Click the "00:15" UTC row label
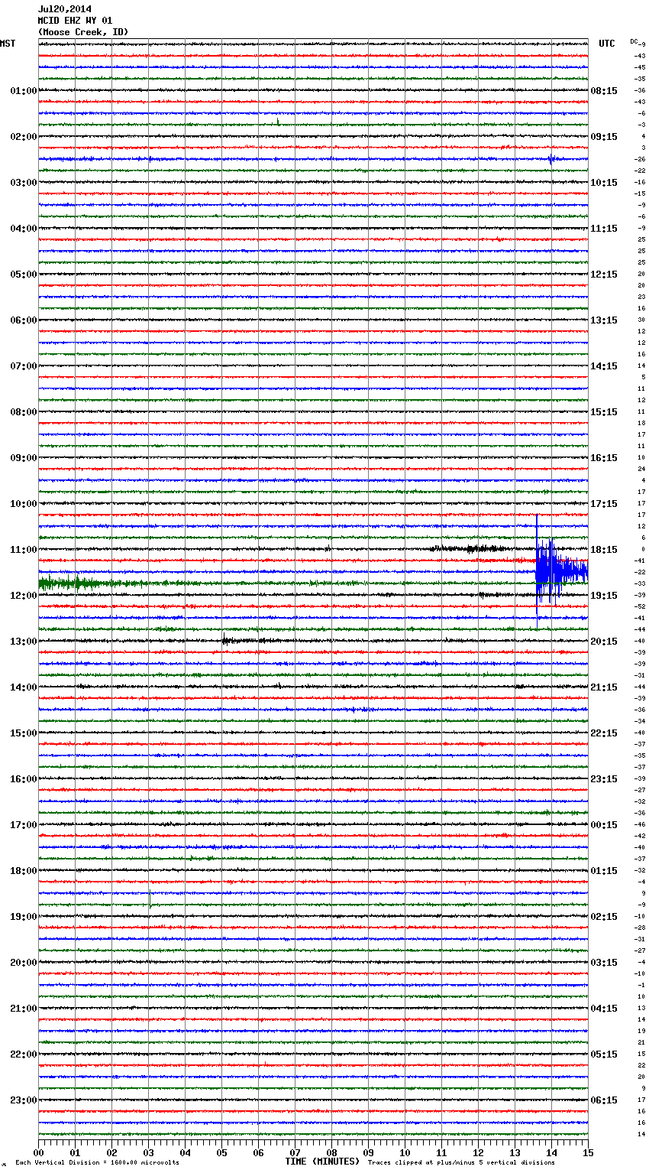The width and height of the screenshot is (649, 1173). point(604,825)
